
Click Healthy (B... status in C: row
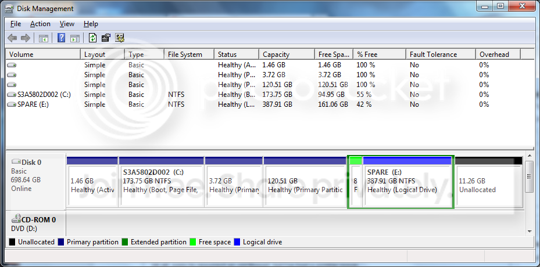coord(236,95)
